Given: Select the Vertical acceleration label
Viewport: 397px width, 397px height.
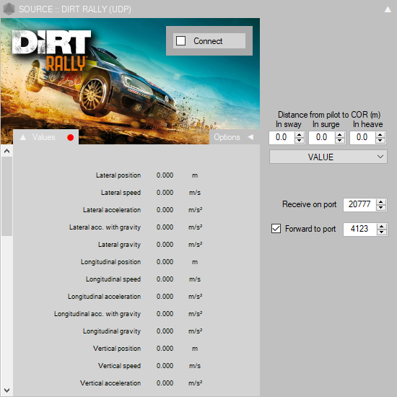Looking at the screenshot, I should tap(110, 383).
